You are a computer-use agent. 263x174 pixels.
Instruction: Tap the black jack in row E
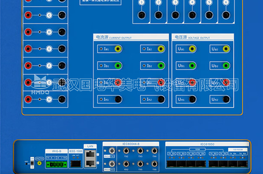[x=62, y=49]
